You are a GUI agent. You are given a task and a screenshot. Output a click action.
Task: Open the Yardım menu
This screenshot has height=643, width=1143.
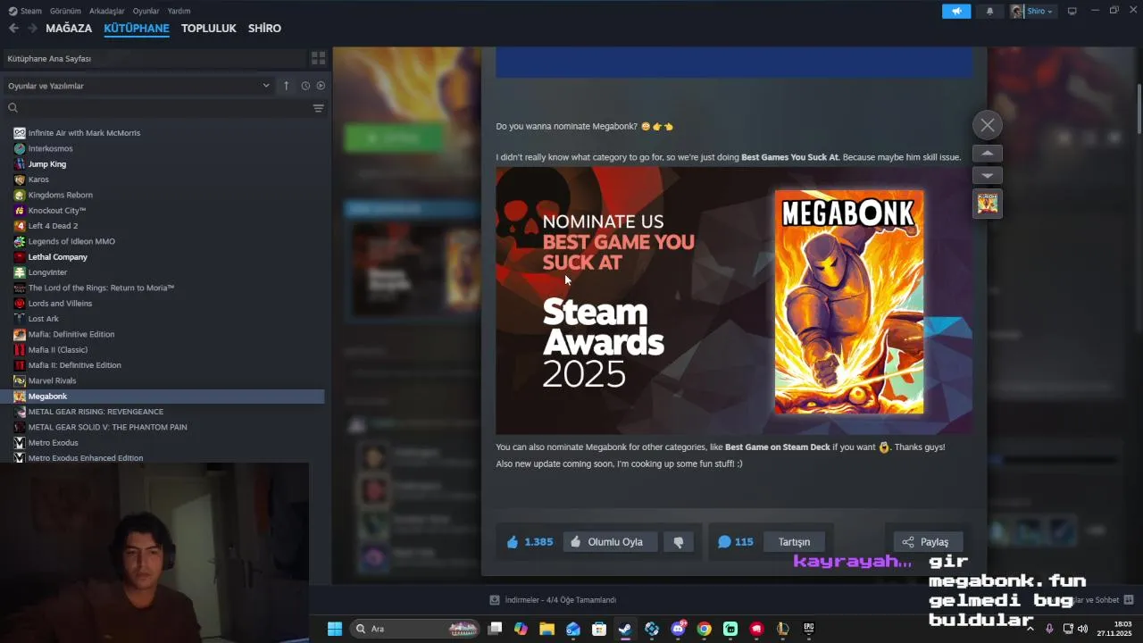click(x=179, y=11)
